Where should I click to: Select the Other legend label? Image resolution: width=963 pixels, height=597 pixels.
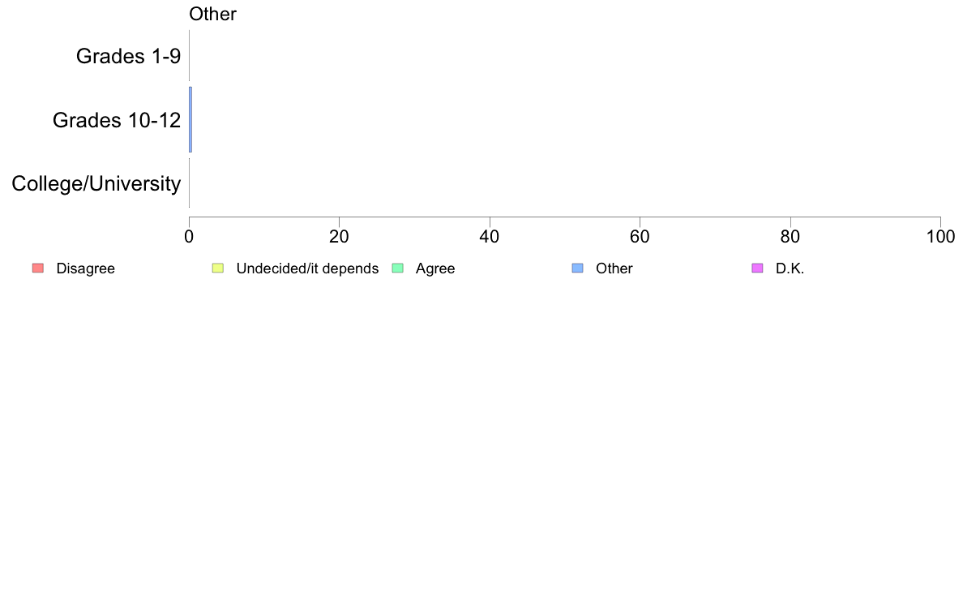614,268
